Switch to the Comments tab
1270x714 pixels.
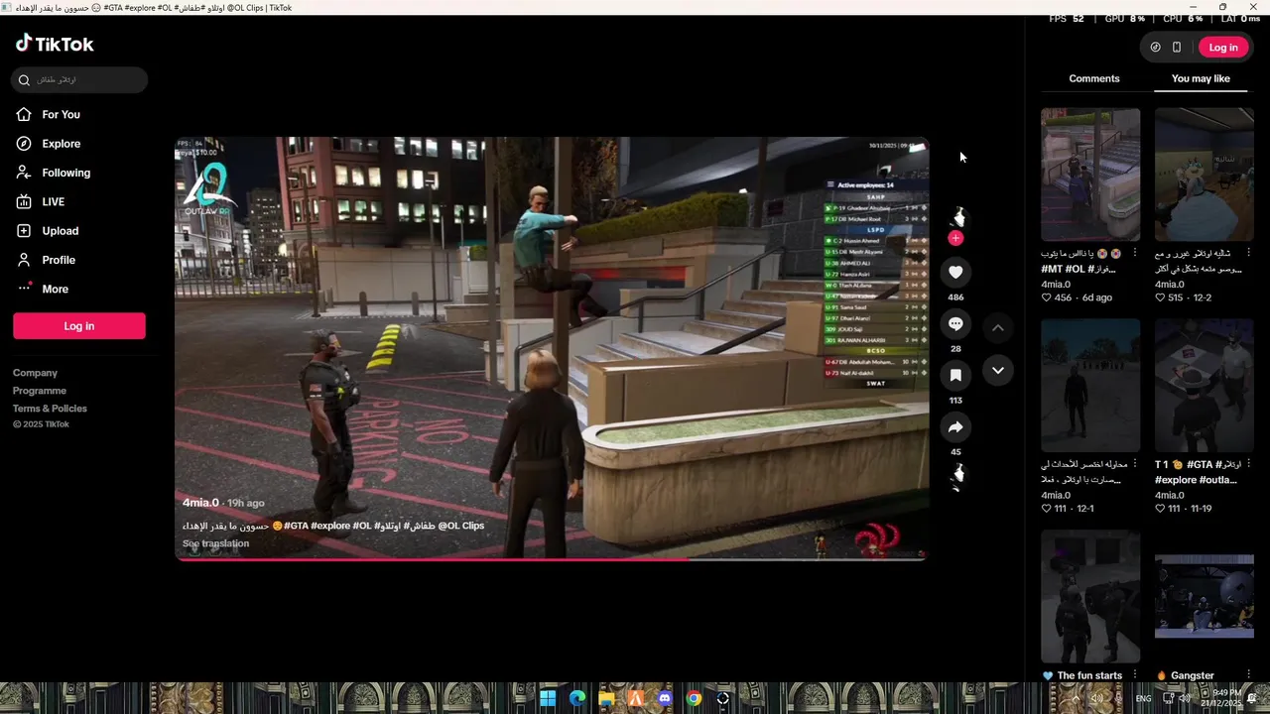[1094, 78]
